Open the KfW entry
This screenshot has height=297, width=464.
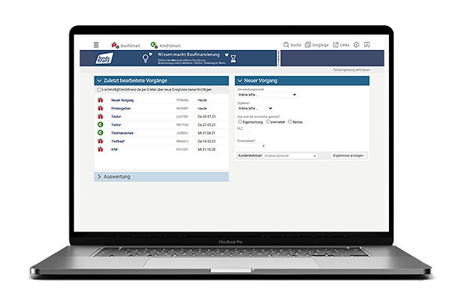(x=114, y=150)
